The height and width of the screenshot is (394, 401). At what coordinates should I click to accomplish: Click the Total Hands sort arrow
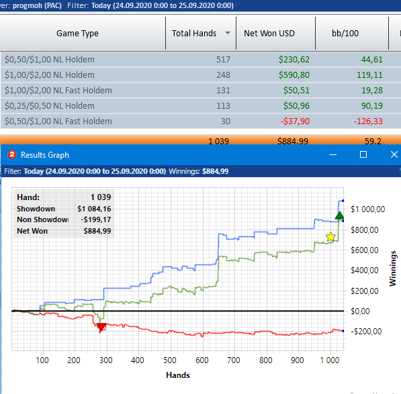point(228,33)
